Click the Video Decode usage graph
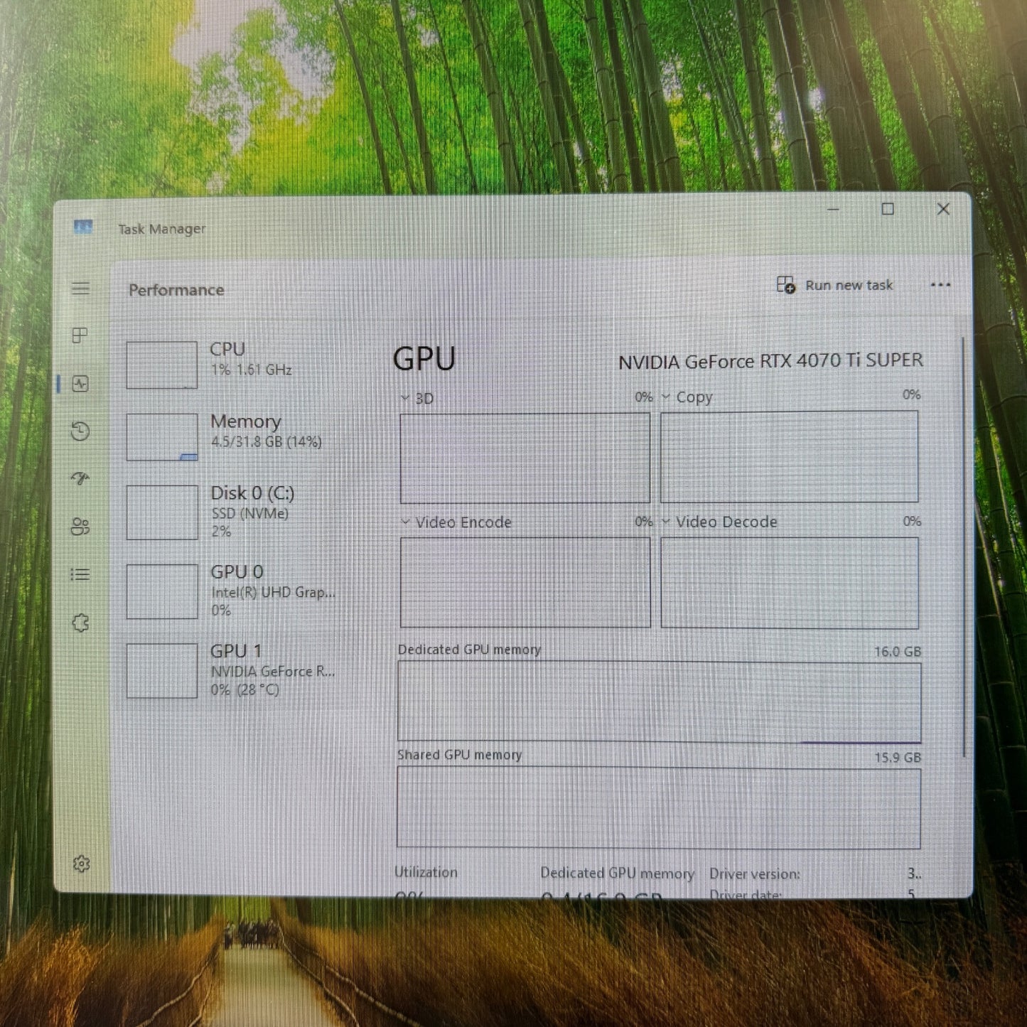The width and height of the screenshot is (1027, 1027). [790, 582]
